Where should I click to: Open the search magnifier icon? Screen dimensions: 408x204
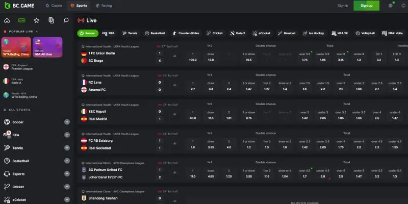(66, 20)
